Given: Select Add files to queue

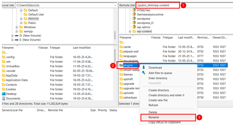Looking at the screenshot, I should (160, 73).
